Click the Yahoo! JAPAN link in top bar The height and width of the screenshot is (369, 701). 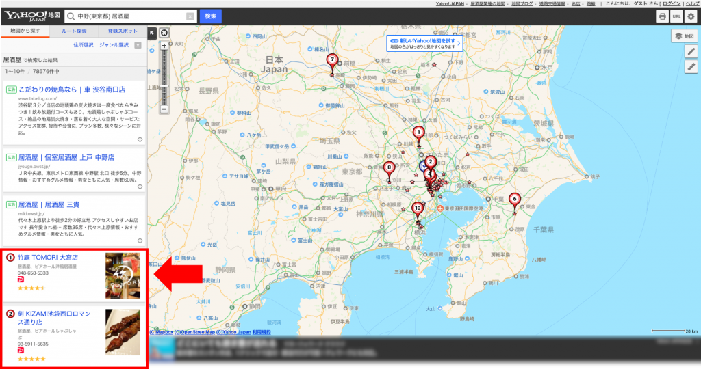[x=450, y=3]
